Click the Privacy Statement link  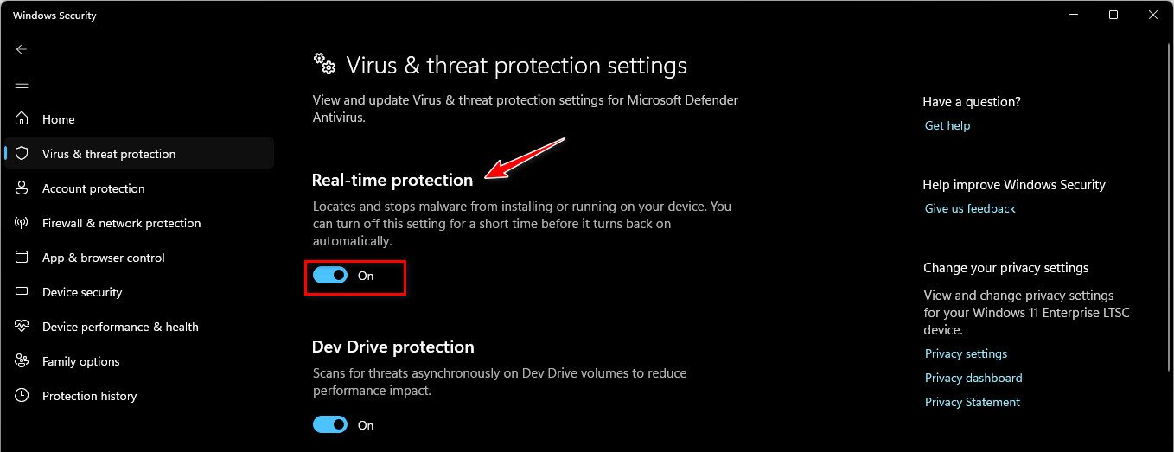click(x=973, y=402)
